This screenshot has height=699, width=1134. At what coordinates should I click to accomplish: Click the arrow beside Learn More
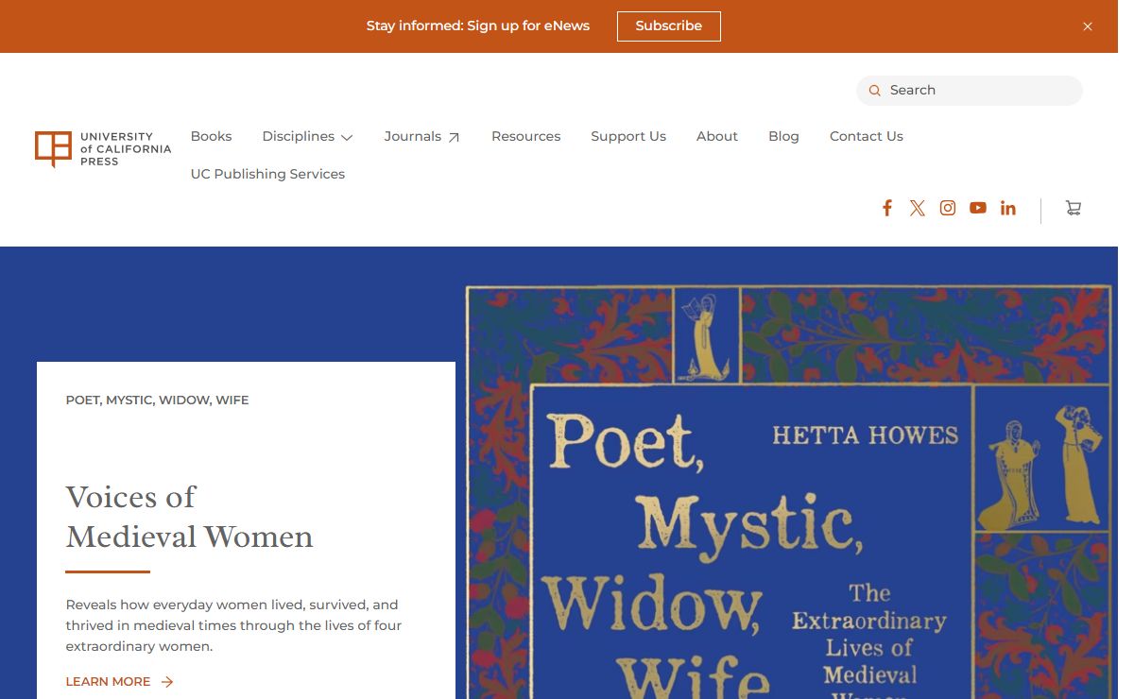(x=167, y=681)
